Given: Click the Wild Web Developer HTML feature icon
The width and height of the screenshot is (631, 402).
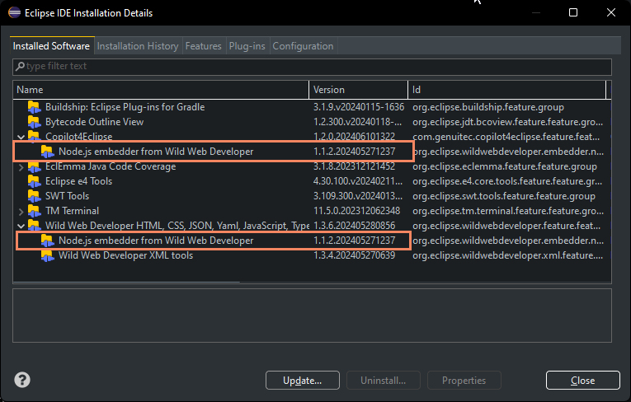Looking at the screenshot, I should point(34,226).
